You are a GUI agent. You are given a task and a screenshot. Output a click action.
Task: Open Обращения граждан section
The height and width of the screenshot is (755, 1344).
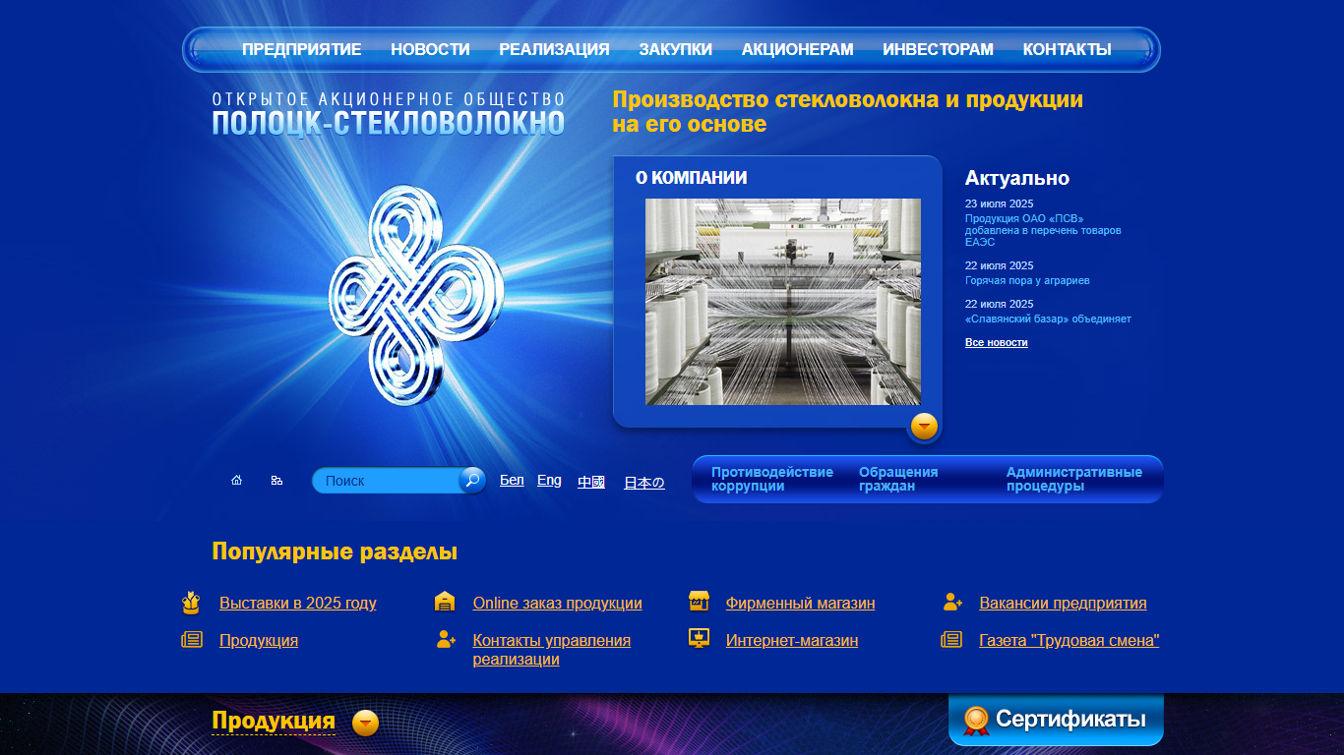coord(898,479)
